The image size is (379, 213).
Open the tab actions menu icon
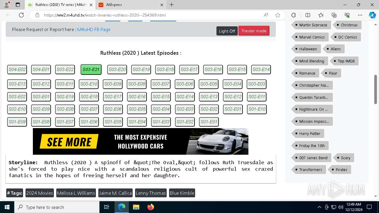pyautogui.click(x=18, y=5)
